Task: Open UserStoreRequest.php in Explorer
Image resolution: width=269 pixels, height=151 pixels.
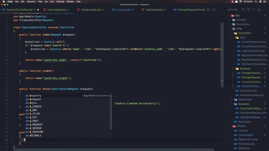Action: pyautogui.click(x=253, y=113)
